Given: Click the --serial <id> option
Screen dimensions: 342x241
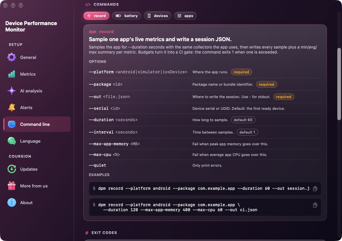Looking at the screenshot, I should click(104, 108).
